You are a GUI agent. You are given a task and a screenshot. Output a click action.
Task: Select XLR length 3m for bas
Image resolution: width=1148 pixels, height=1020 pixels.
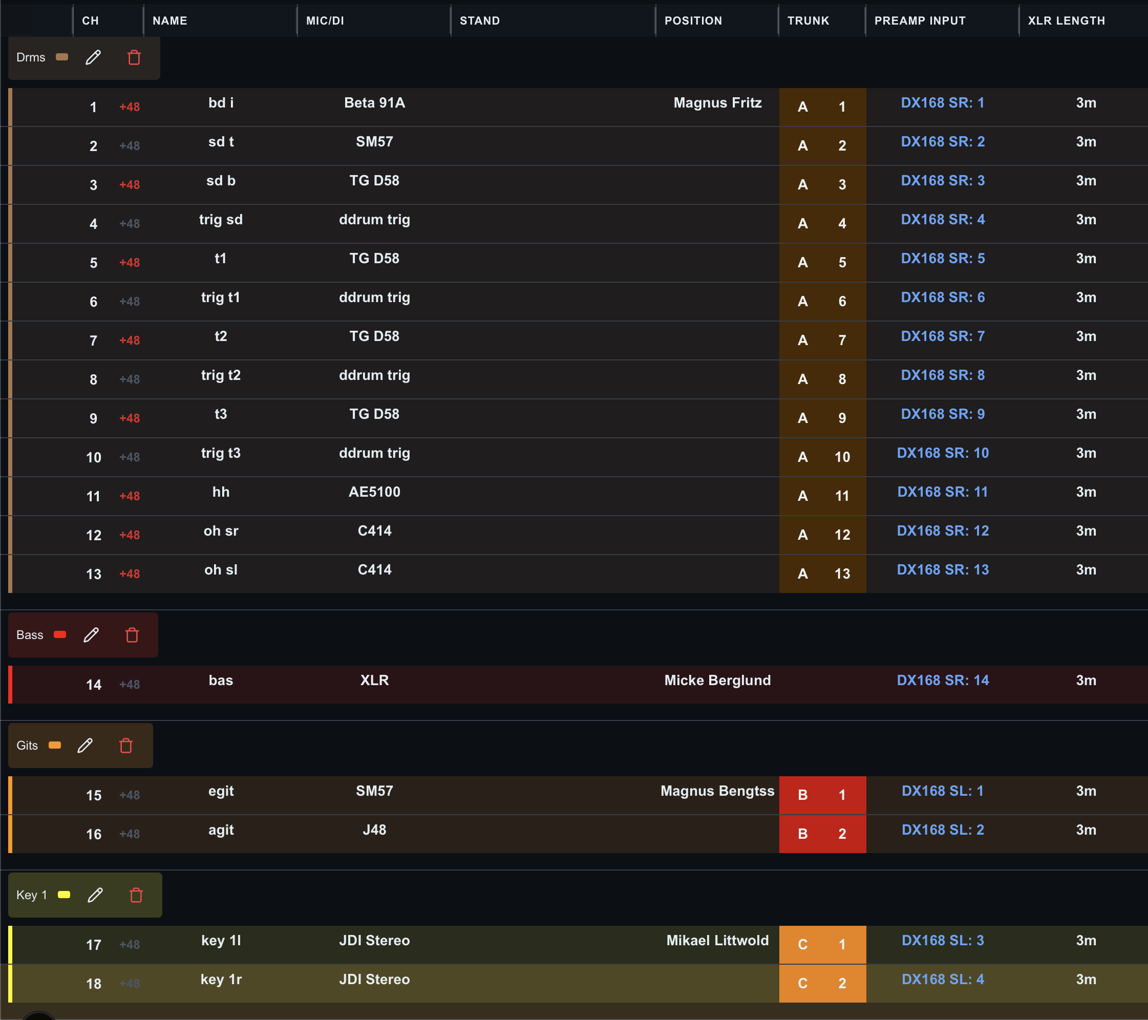[1086, 680]
